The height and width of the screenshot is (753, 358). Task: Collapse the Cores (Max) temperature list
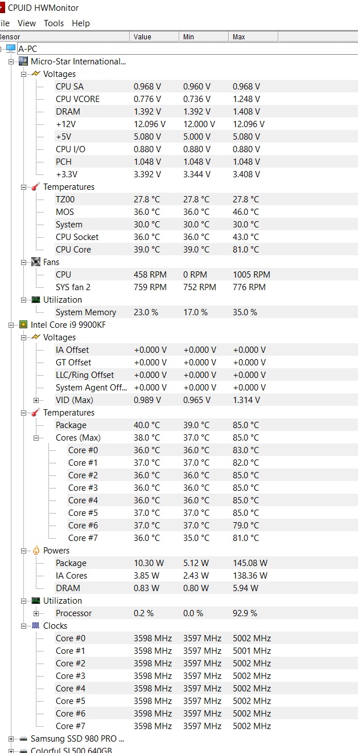point(36,438)
